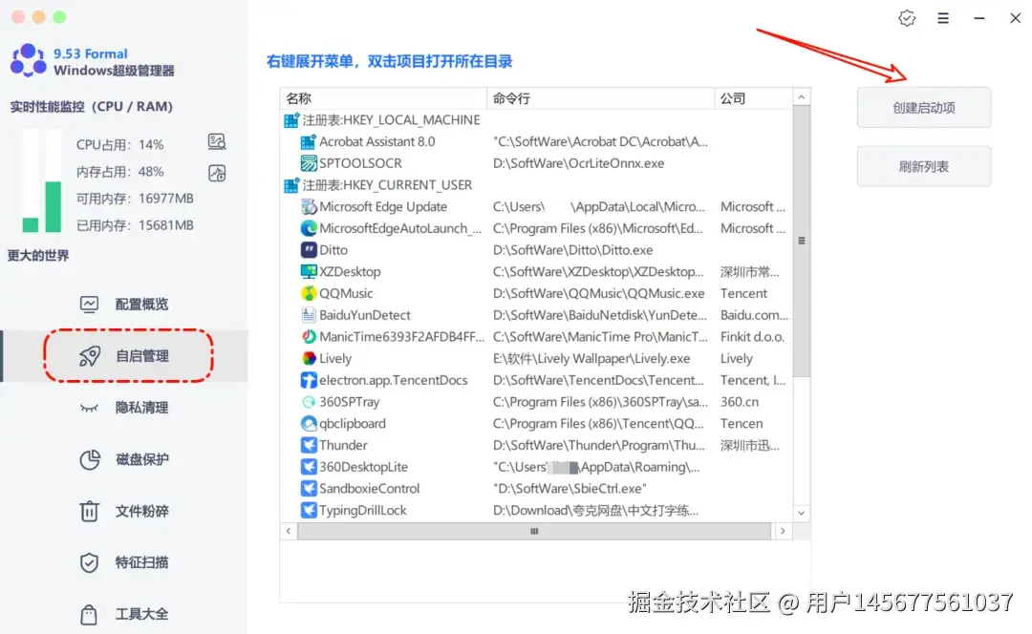
Task: Select the Thunder entry icon
Action: pyautogui.click(x=308, y=445)
